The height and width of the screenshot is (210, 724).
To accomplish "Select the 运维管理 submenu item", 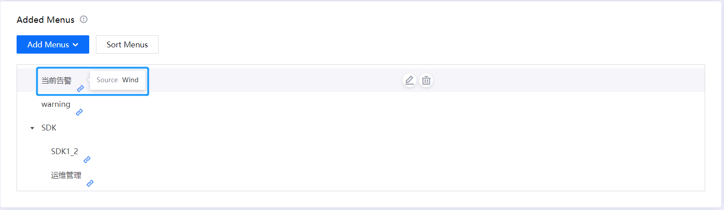I will coord(66,175).
